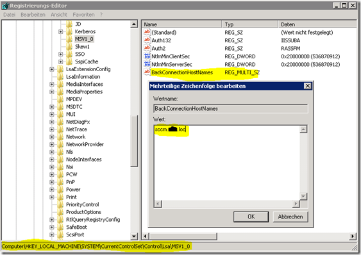This screenshot has width=361, height=255.
Task: Open the ? help menu
Action: 101,15
